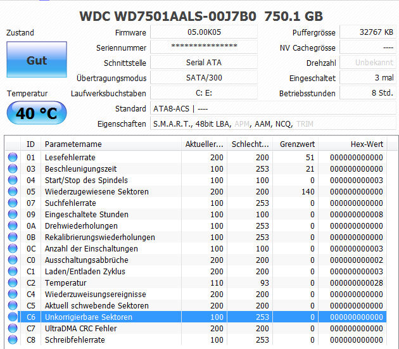Click the orb icon for Laden/Entladen Zyklus
The height and width of the screenshot is (349, 399).
[x=13, y=271]
